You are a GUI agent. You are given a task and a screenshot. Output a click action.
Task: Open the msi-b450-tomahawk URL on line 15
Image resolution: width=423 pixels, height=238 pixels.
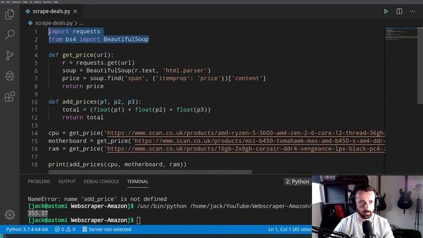[260, 141]
